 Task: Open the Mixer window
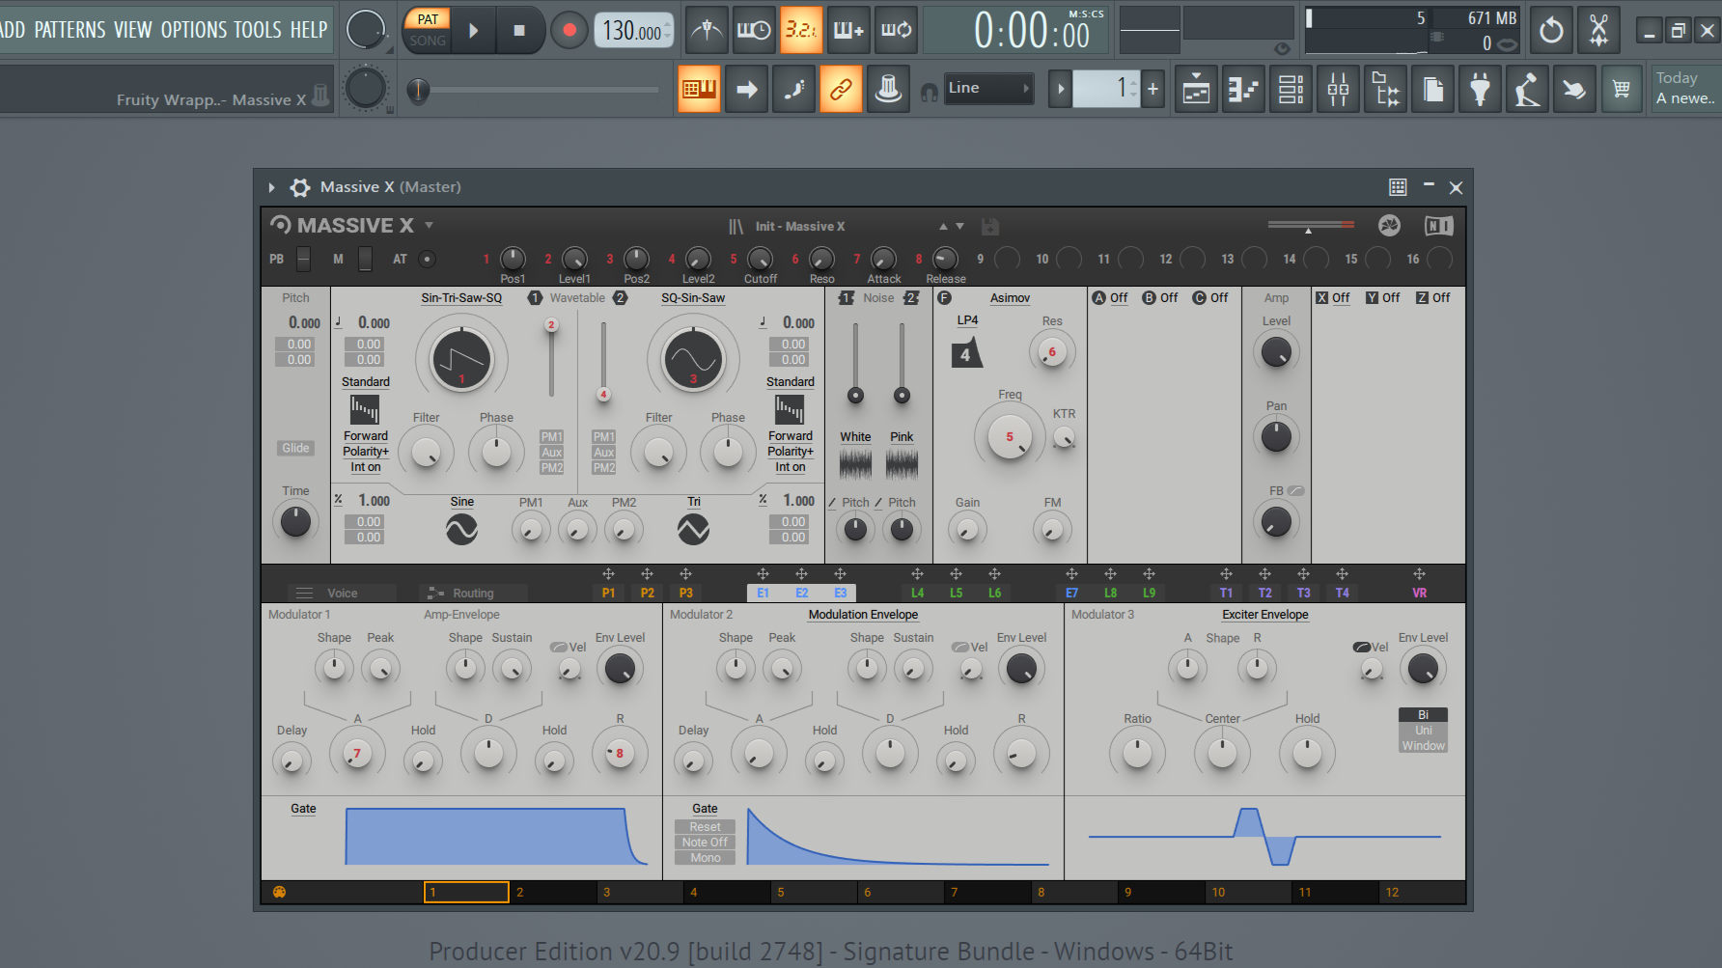coord(1338,91)
